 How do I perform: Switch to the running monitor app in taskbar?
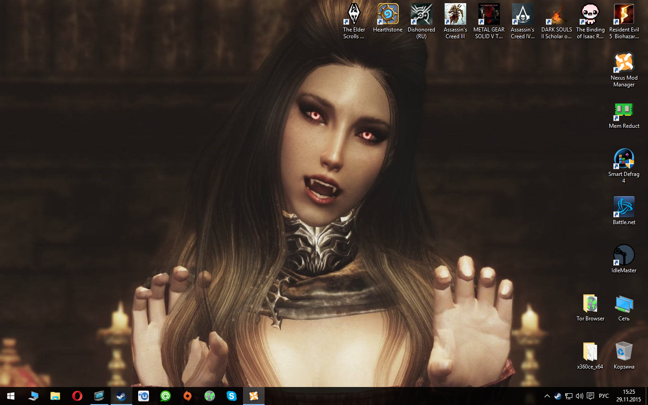pyautogui.click(x=99, y=396)
